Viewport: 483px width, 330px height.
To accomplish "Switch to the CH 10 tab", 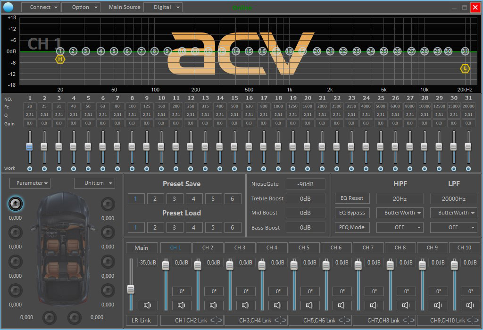I will pos(464,247).
